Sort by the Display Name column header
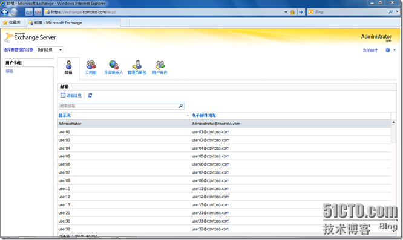 click(x=123, y=116)
